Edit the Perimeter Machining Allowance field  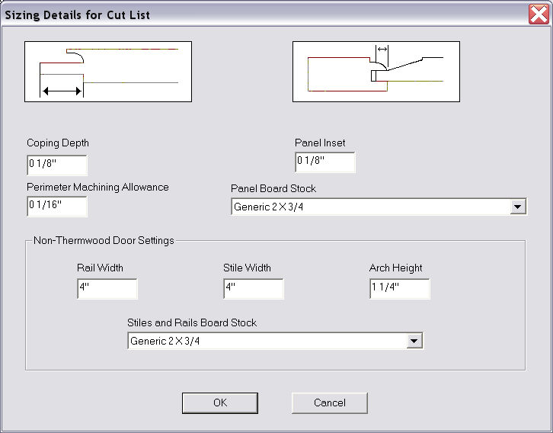click(x=57, y=206)
